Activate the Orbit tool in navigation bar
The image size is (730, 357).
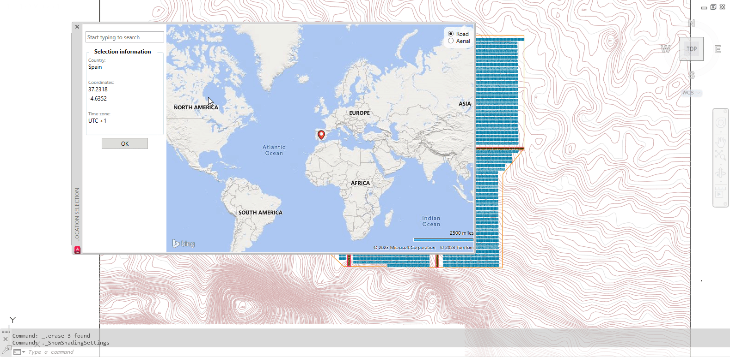pyautogui.click(x=720, y=173)
